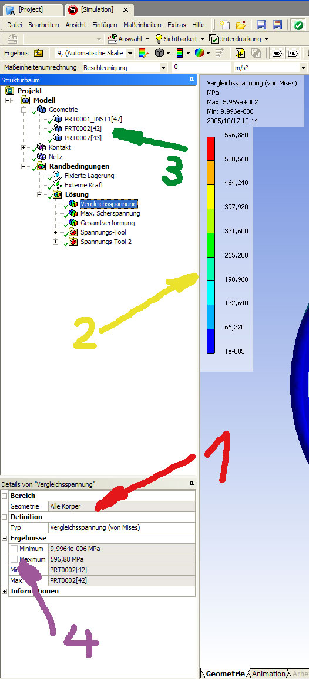The height and width of the screenshot is (680, 309).
Task: Click the Ergebnis up-level folder icon
Action: (38, 53)
